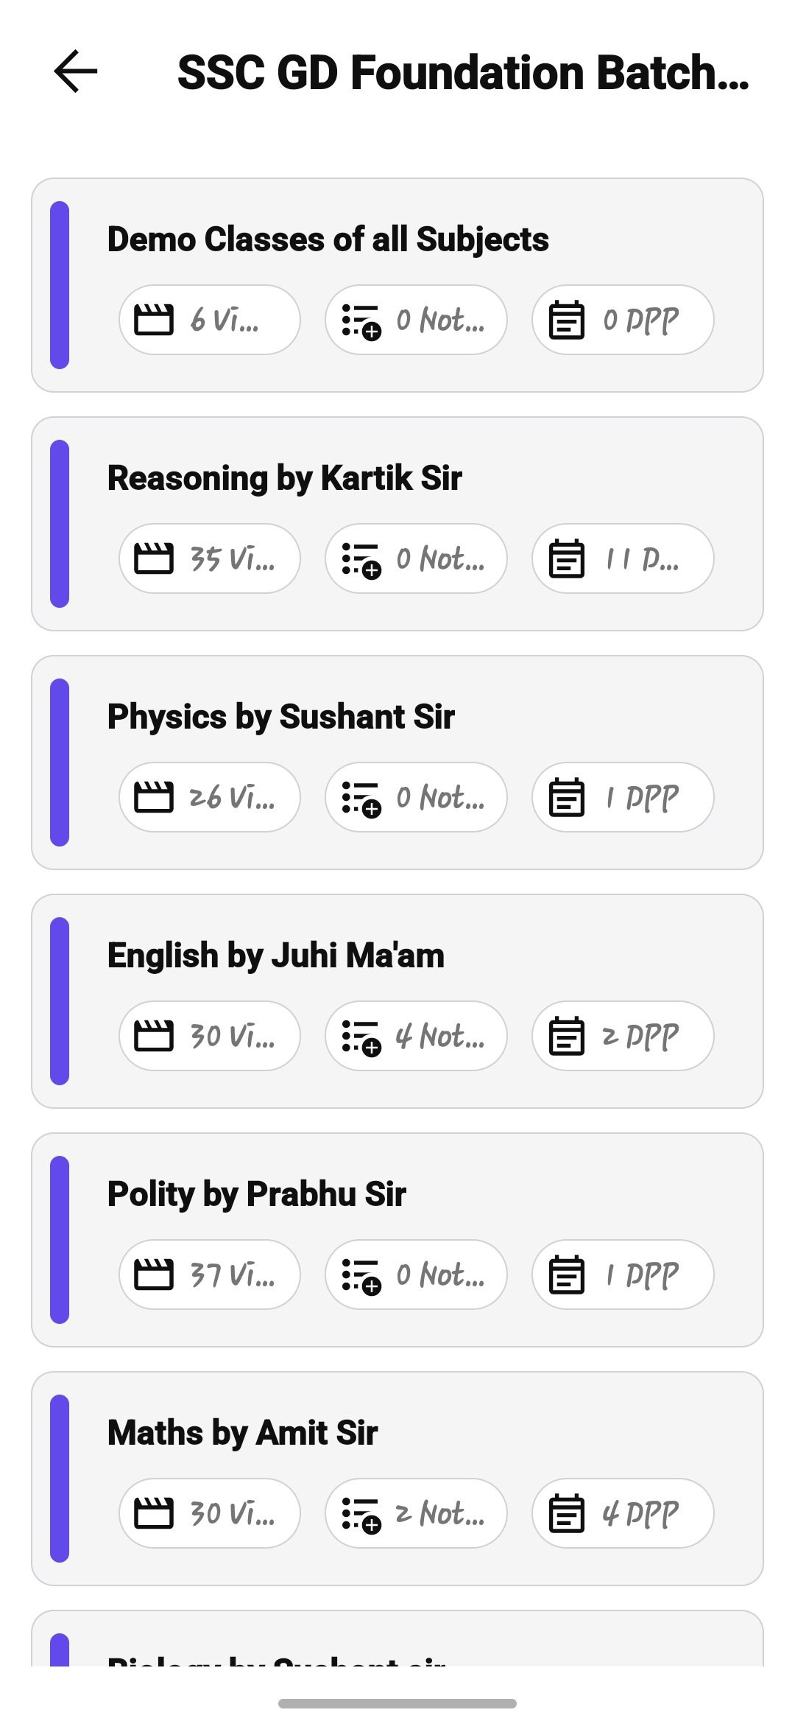
Task: Open the 11 DPP chip in Reasoning
Action: (623, 558)
